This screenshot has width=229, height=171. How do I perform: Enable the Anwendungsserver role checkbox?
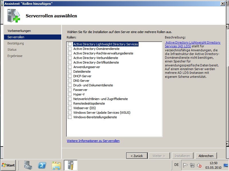point(70,67)
